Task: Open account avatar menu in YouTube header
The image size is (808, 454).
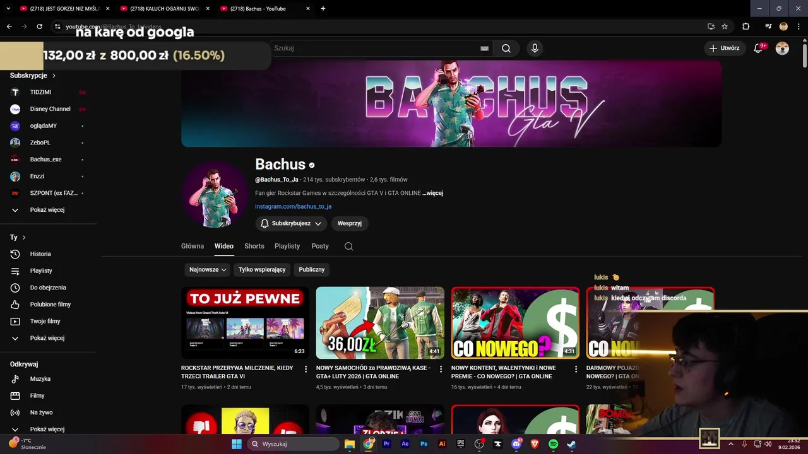Action: pos(782,49)
